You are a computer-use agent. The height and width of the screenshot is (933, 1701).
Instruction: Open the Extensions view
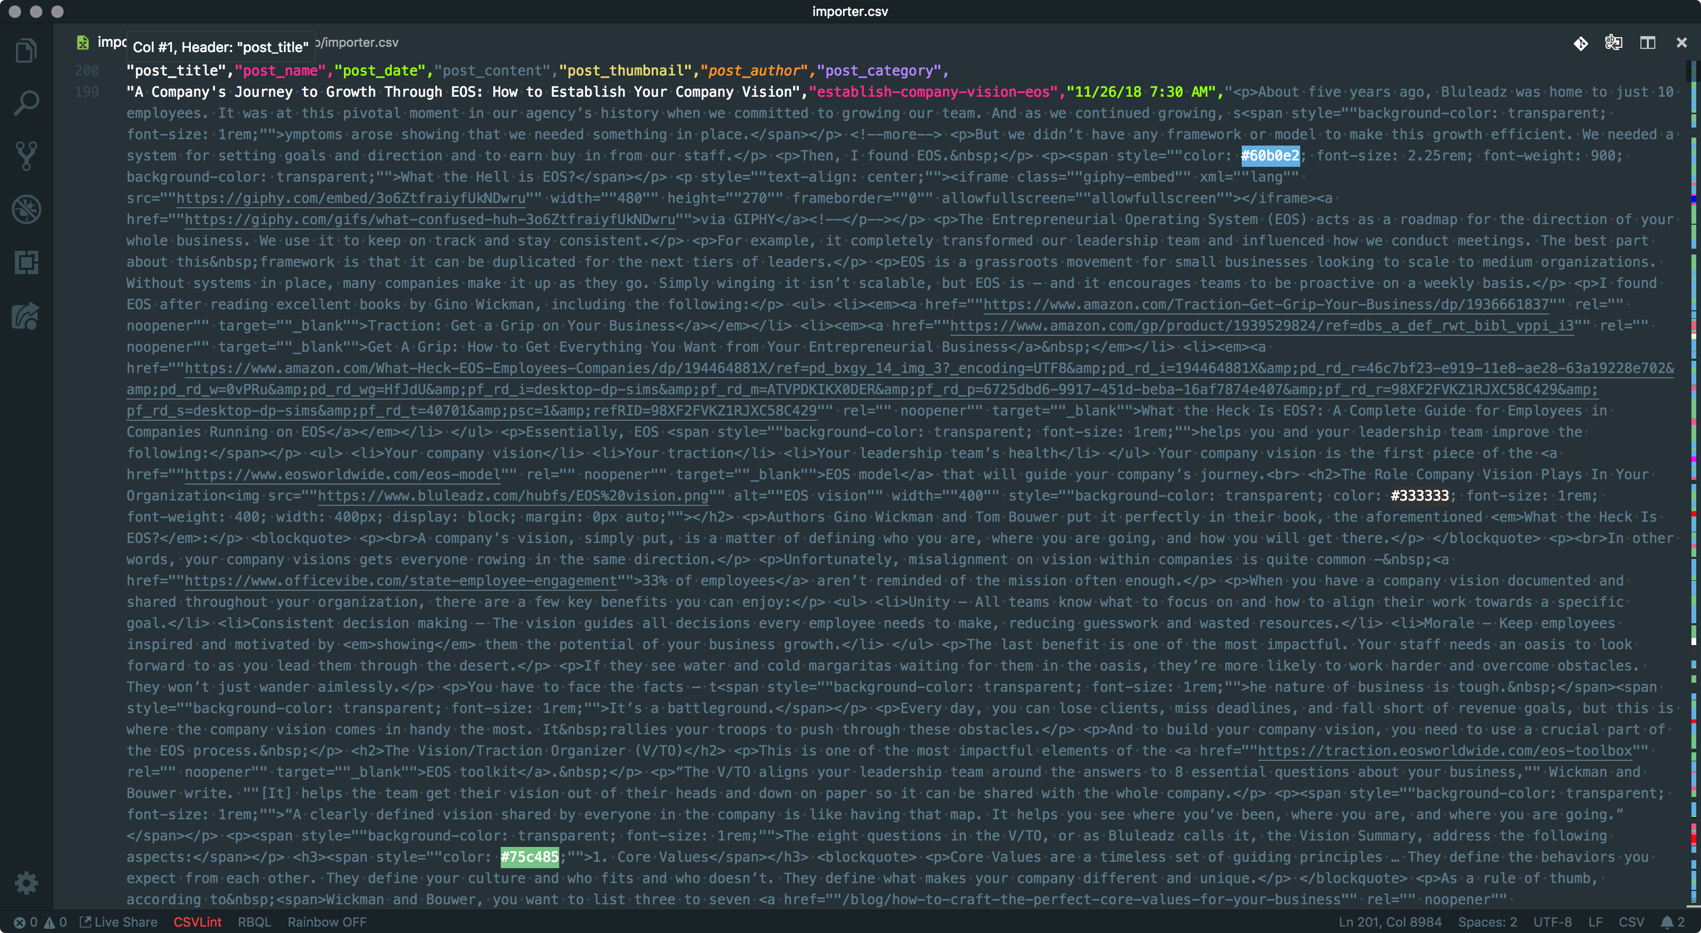coord(27,262)
